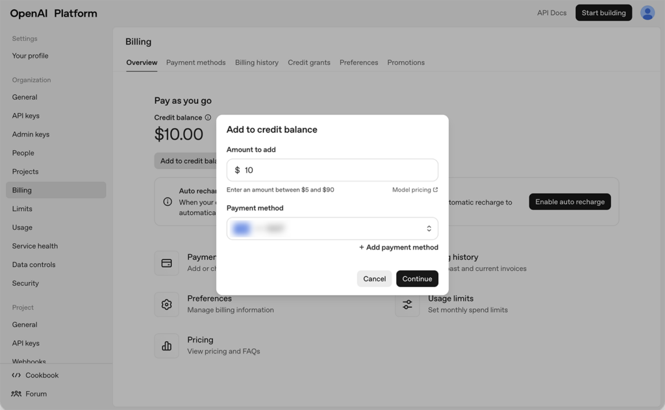Switch to the Payment methods tab
Viewport: 665px width, 410px height.
(195, 62)
